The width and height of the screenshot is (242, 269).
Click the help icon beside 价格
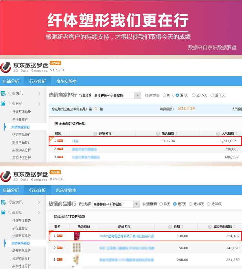tap(170, 227)
